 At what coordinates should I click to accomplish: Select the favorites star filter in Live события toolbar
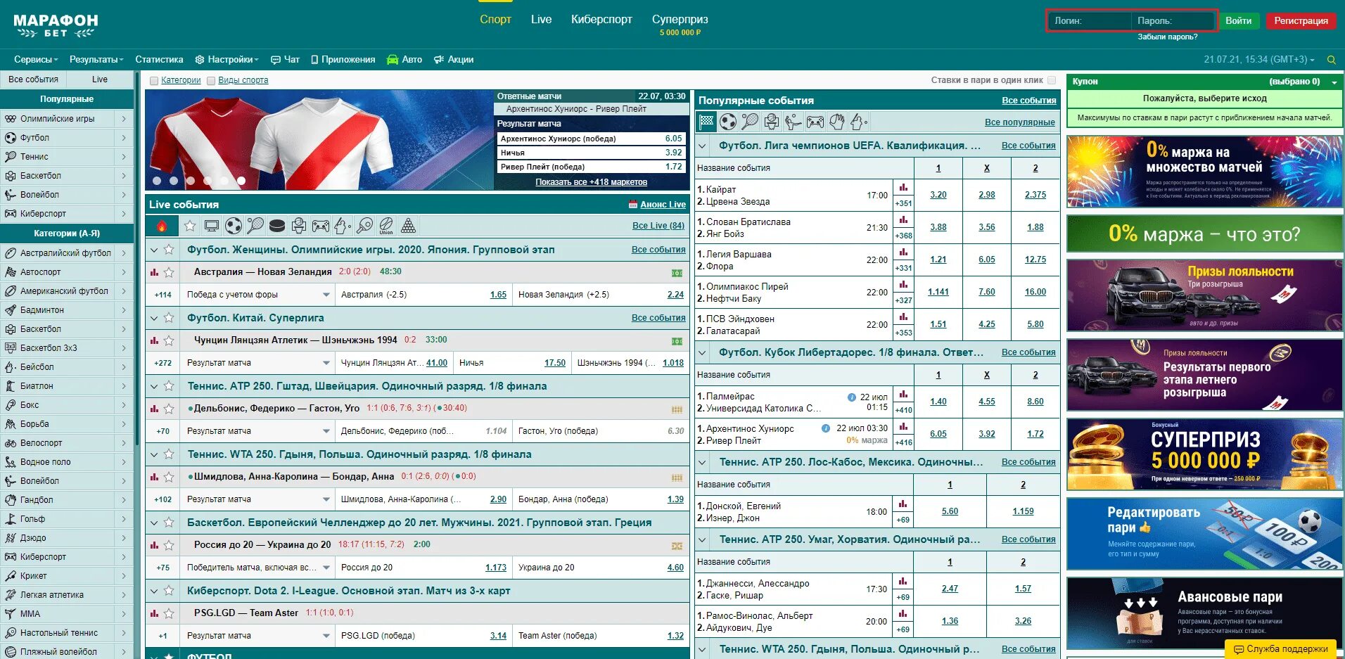pos(190,226)
